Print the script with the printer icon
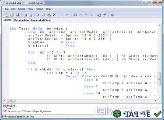Image resolution: width=164 pixels, height=120 pixels. click(25, 15)
